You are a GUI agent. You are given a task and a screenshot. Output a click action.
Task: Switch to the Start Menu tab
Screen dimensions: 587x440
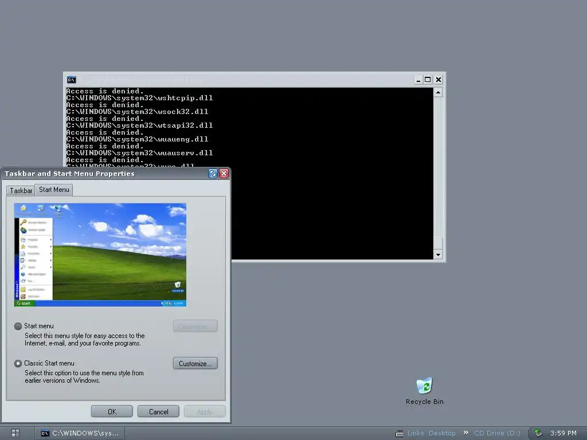pyautogui.click(x=54, y=190)
